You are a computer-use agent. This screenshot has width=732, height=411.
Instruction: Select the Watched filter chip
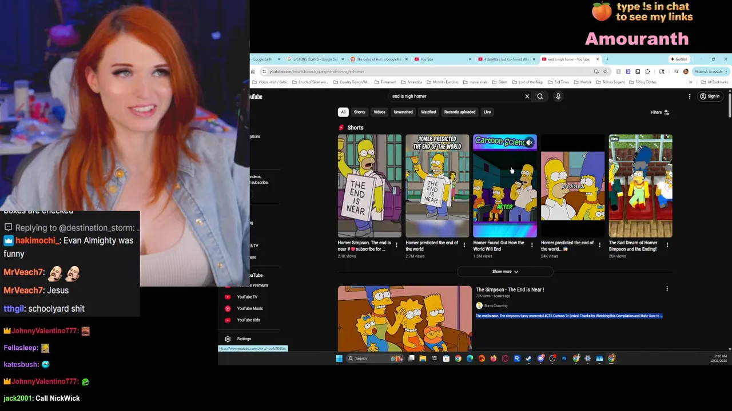428,112
